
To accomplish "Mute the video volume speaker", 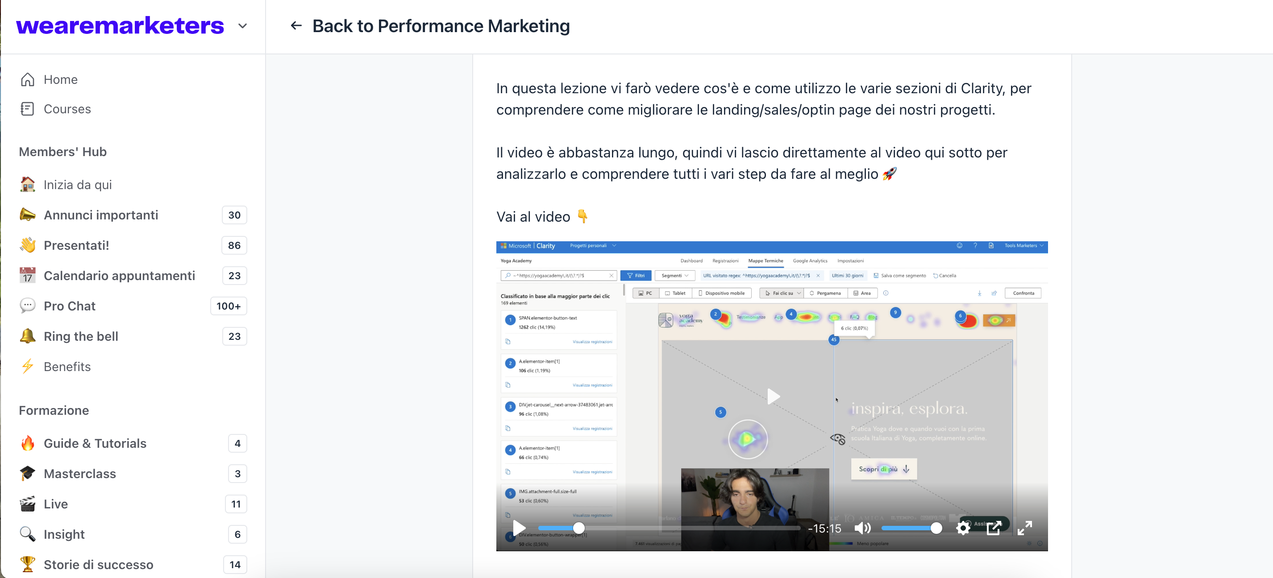I will point(862,528).
